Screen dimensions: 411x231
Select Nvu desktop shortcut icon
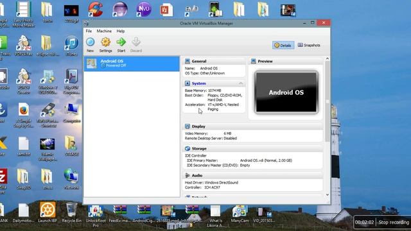[x=144, y=10]
